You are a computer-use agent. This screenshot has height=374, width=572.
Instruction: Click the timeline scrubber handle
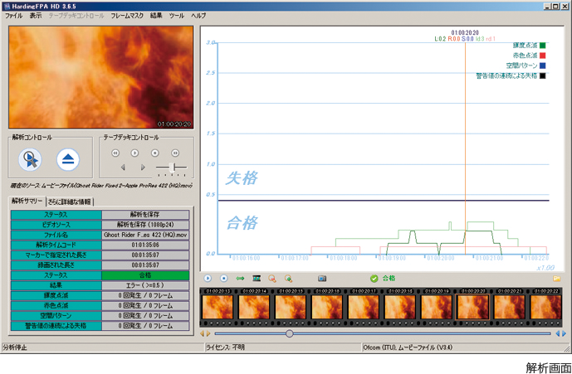tap(289, 333)
